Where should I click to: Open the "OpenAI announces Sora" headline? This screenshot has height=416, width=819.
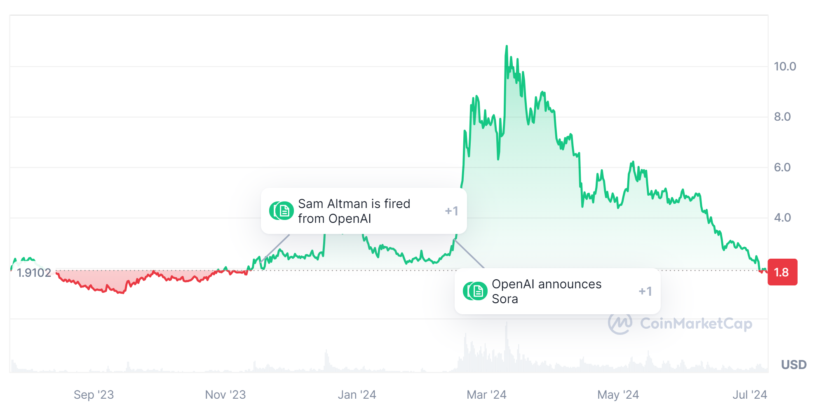(546, 291)
